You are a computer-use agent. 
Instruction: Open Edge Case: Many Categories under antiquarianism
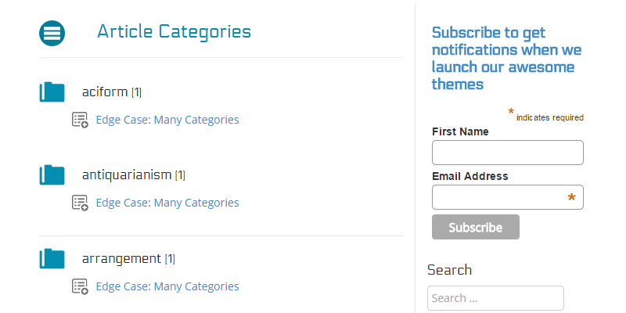[167, 203]
